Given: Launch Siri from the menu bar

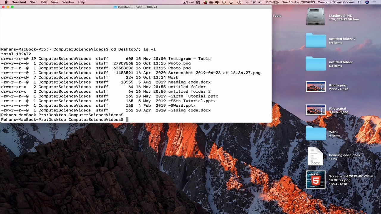Looking at the screenshot, I should [x=367, y=2].
